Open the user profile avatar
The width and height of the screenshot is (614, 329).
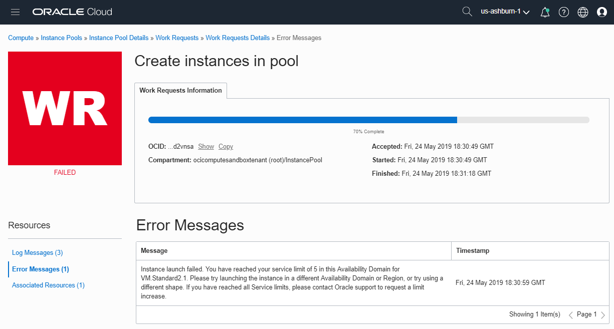[601, 12]
